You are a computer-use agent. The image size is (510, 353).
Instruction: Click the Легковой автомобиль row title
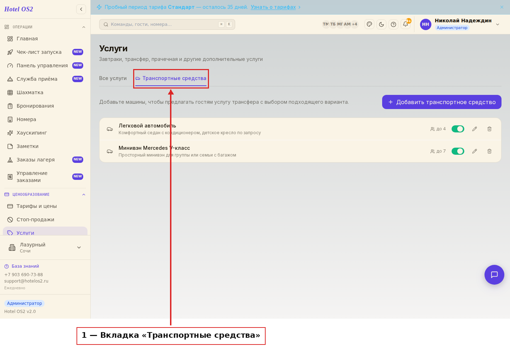pyautogui.click(x=147, y=126)
